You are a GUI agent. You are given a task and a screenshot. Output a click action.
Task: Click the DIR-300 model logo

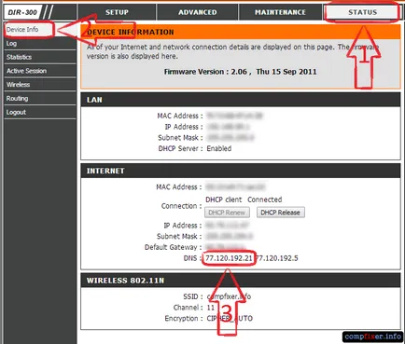pyautogui.click(x=22, y=12)
